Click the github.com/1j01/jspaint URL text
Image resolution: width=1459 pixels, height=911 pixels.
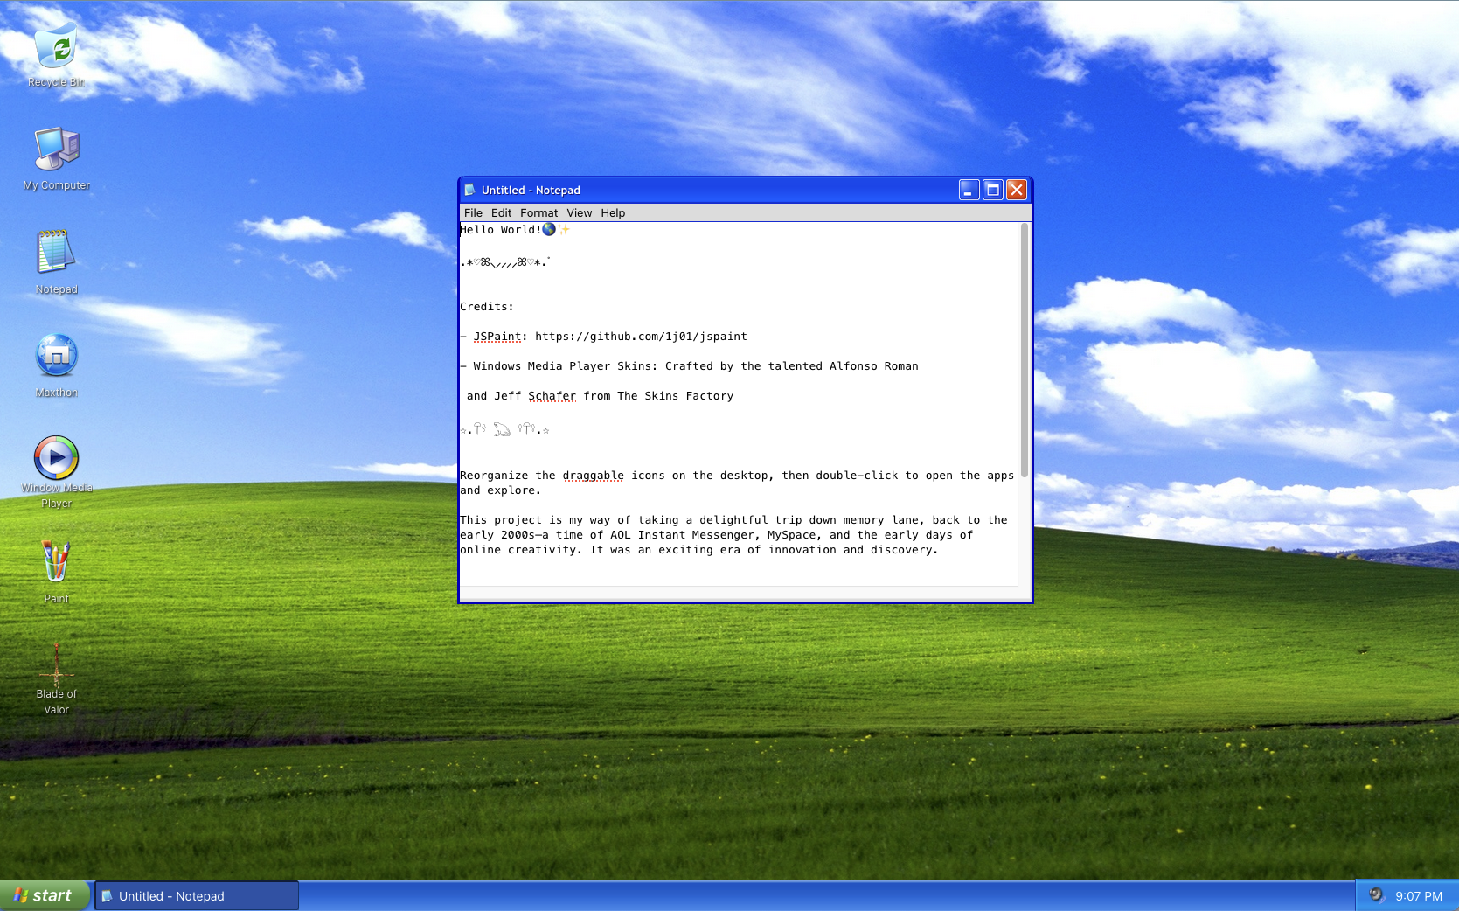(641, 337)
